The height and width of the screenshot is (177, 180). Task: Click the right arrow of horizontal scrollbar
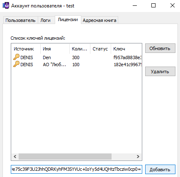138,157
